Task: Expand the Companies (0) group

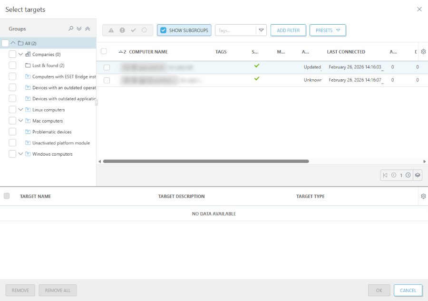Action: pyautogui.click(x=20, y=54)
